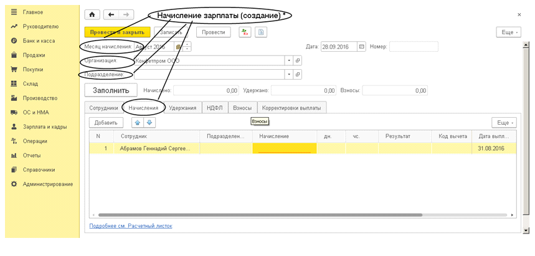
Task: Navigate back with left arrow
Action: click(x=111, y=15)
